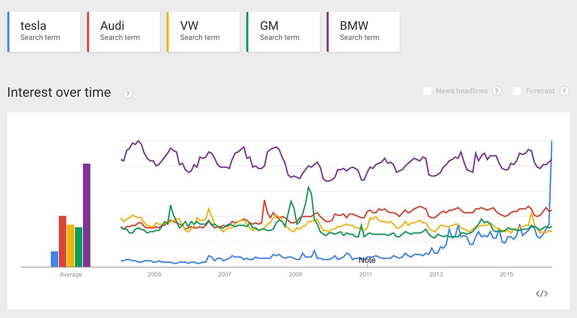Click the embed code icon

tap(542, 293)
